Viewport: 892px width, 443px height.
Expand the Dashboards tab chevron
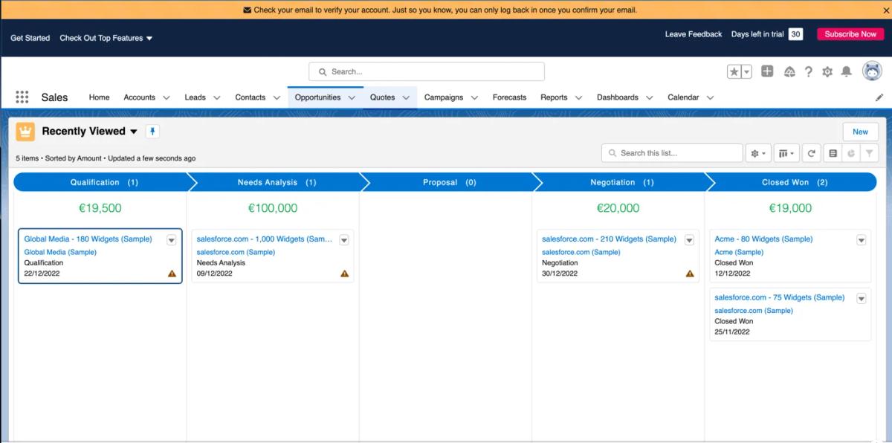pos(650,97)
